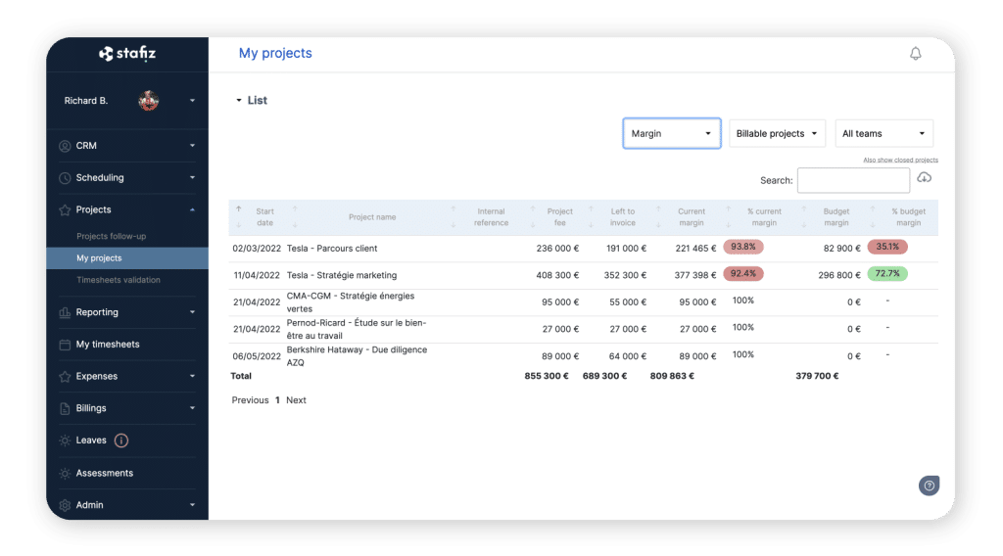Viewport: 1003px width, 556px height.
Task: Collapse the List section triangle
Action: (239, 101)
